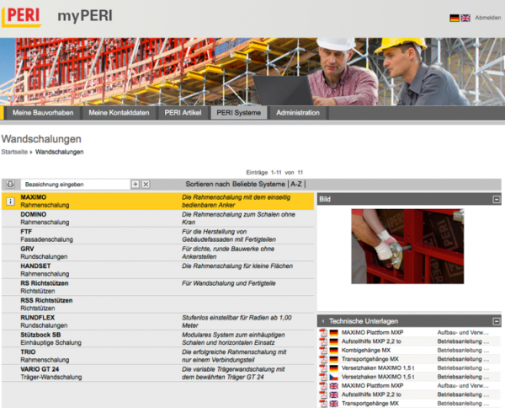The height and width of the screenshot is (408, 505).
Task: Submit search with arrow icon
Action: [x=136, y=184]
